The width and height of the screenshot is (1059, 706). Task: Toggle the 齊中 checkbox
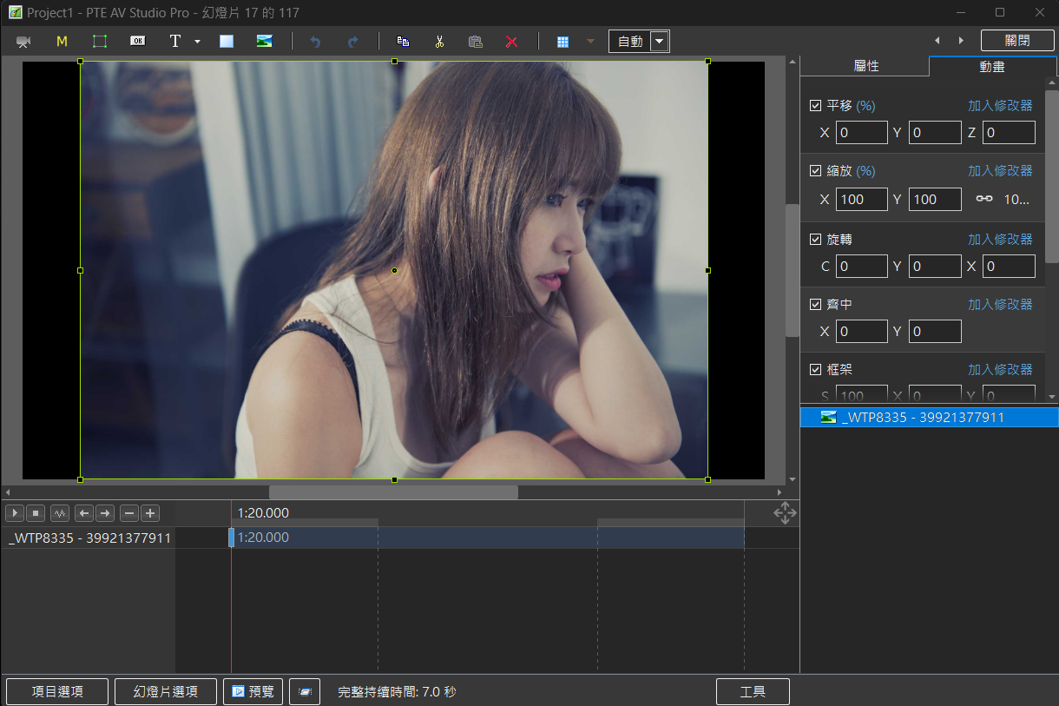click(x=815, y=305)
